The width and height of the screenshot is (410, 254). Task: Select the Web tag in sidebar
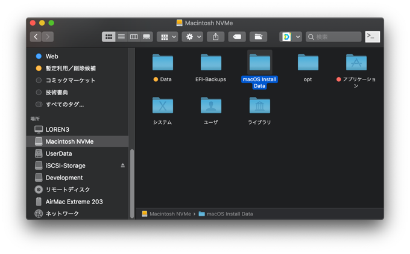tap(77, 57)
